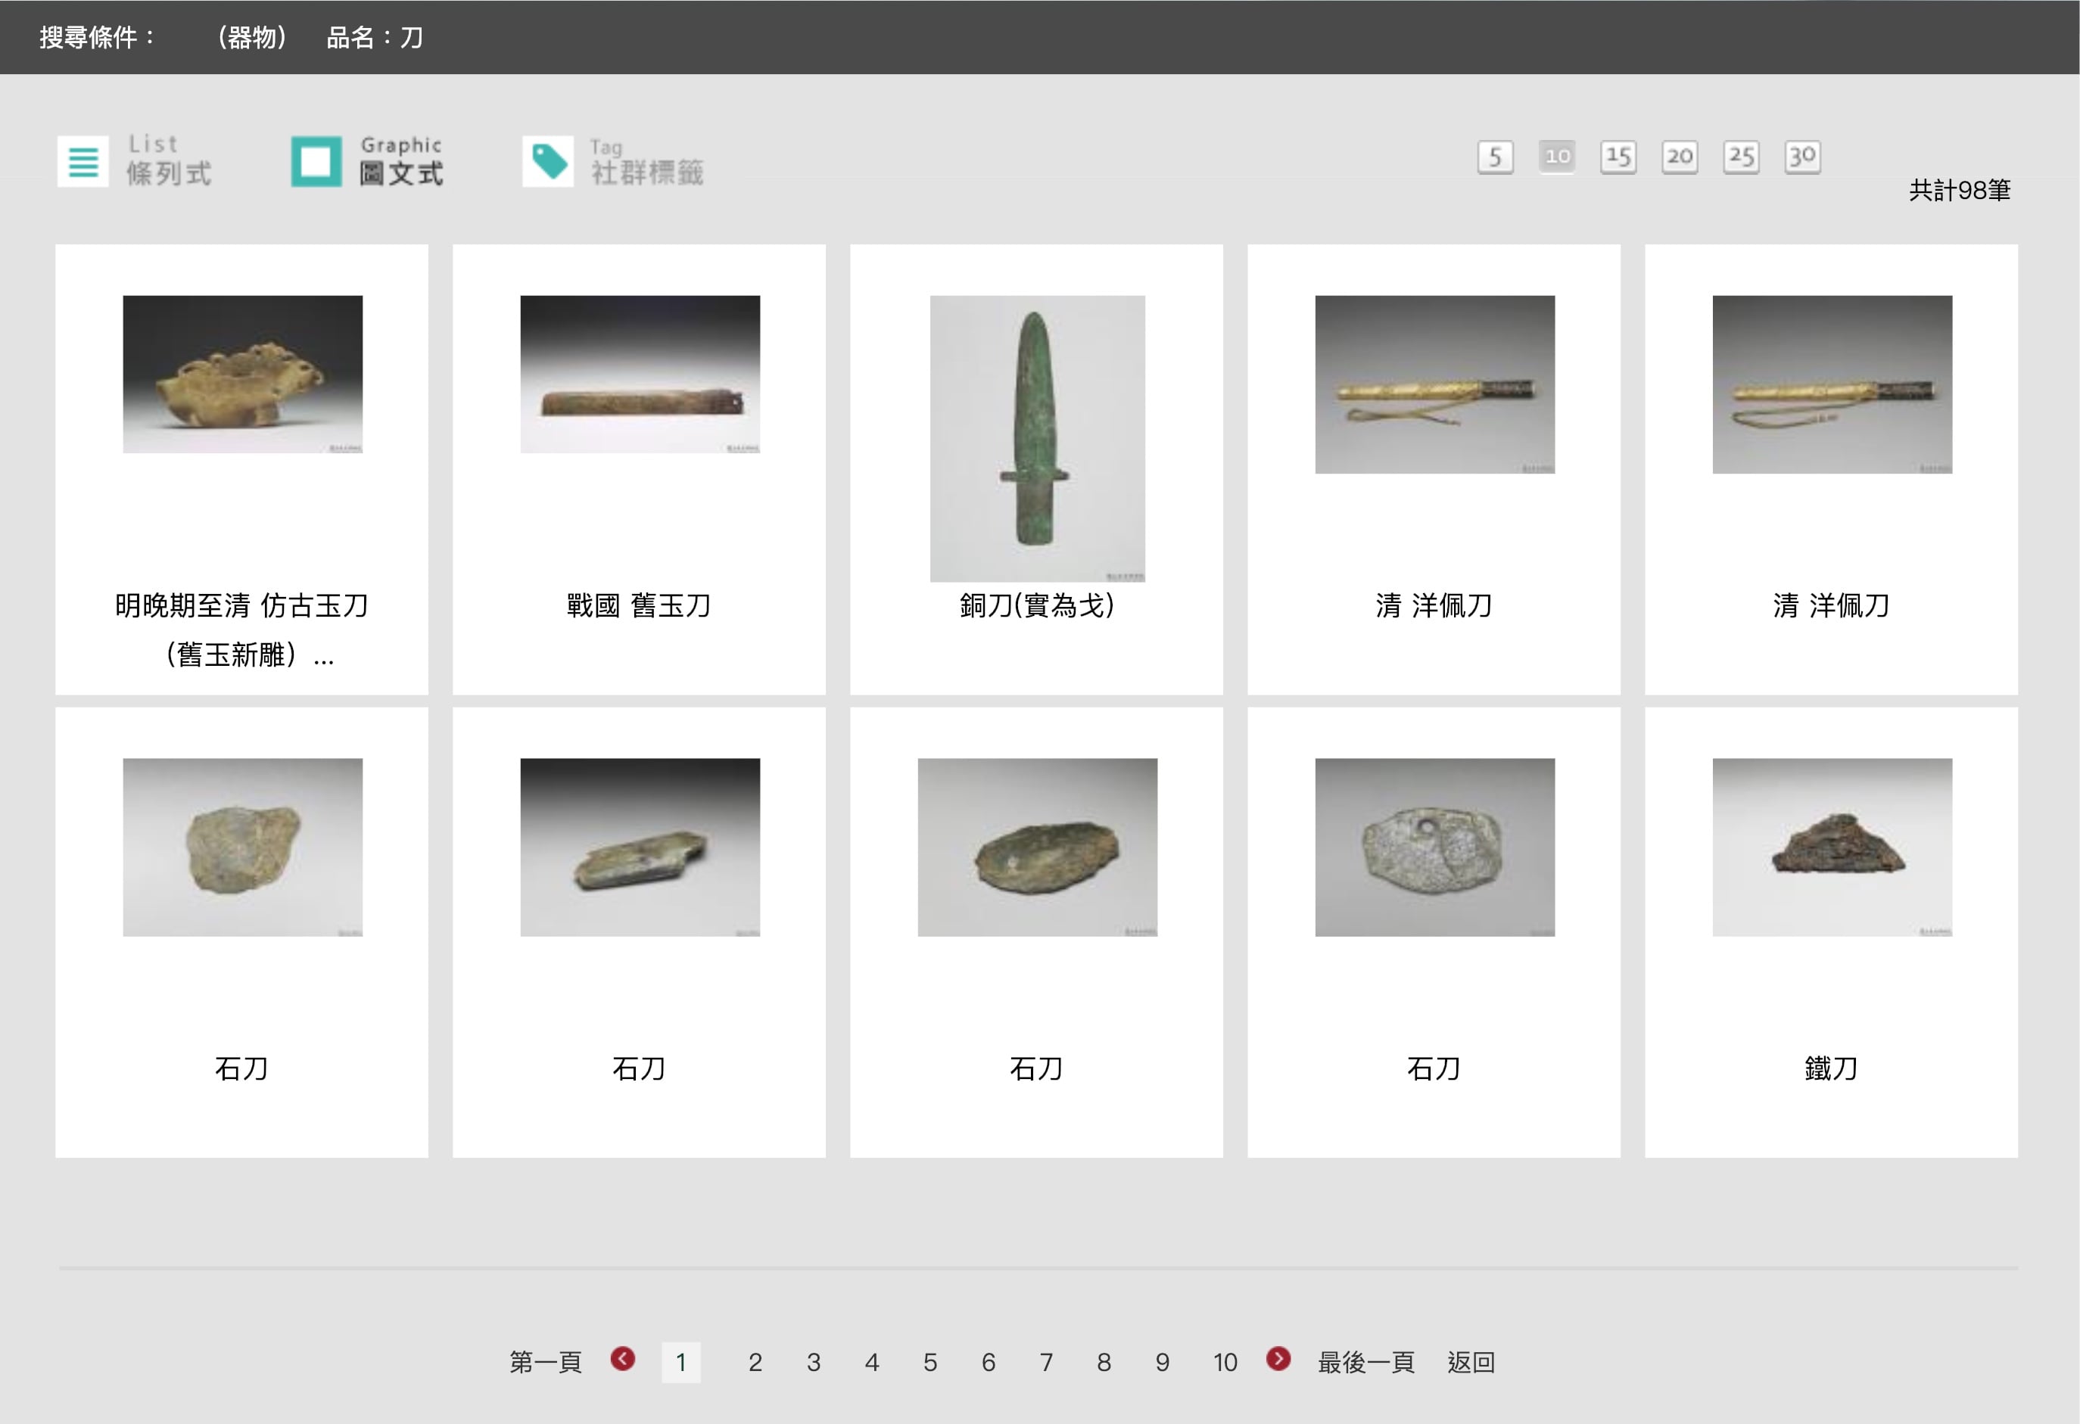
Task: Show 10 results per page
Action: (1556, 157)
